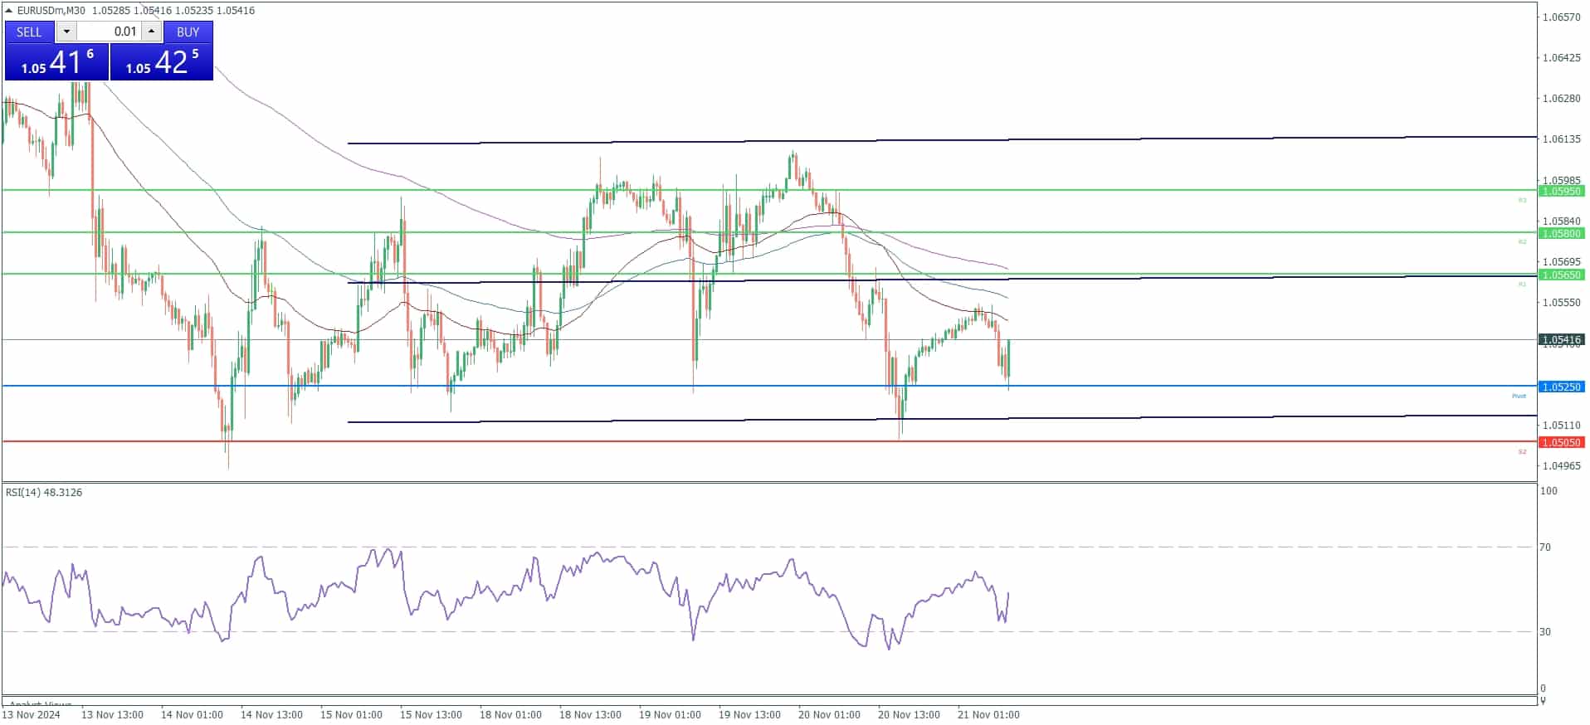Click the buy price 1.05 42 tile
The width and height of the screenshot is (1590, 725).
point(162,62)
